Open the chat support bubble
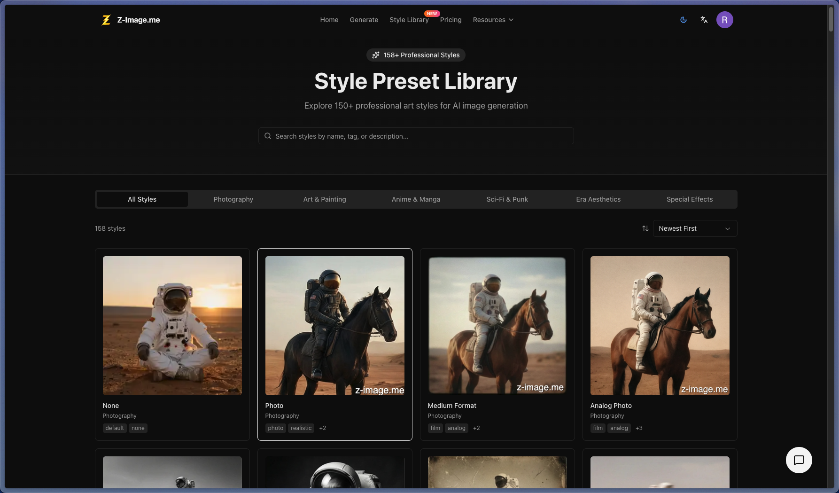The width and height of the screenshot is (839, 493). pos(799,460)
